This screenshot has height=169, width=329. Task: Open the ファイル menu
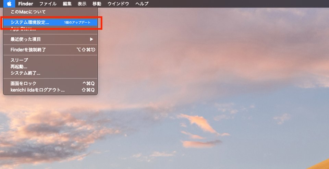pos(48,3)
